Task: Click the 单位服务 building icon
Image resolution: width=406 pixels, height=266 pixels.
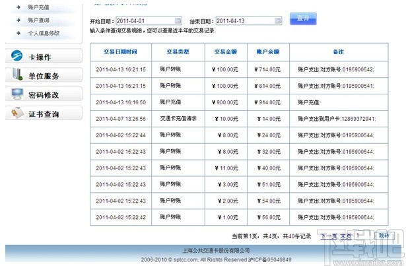Action: 17,74
